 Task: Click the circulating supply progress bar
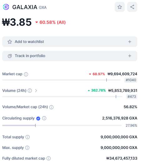pyautogui.click(x=62, y=125)
